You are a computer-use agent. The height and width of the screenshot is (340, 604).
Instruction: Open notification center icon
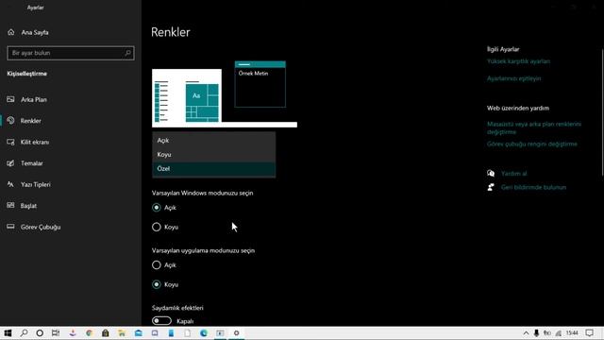pyautogui.click(x=589, y=333)
